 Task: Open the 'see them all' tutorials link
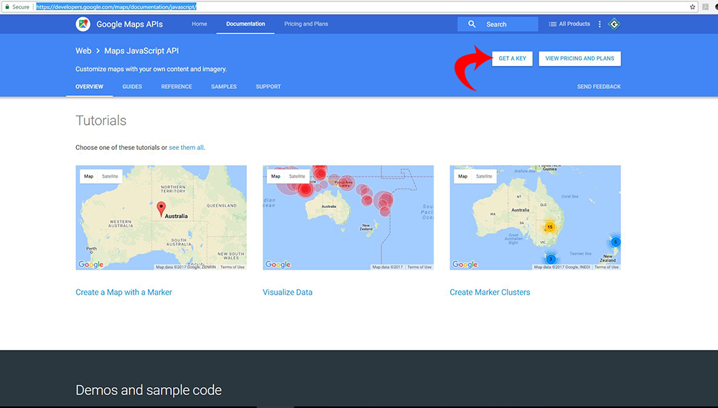point(186,148)
